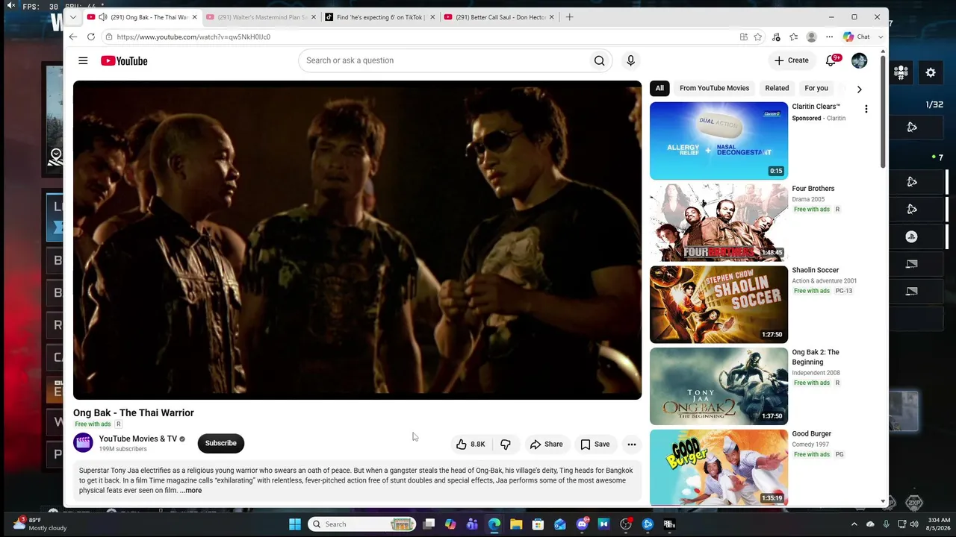The height and width of the screenshot is (537, 956).
Task: Open the taskbar clock and date
Action: tap(939, 524)
